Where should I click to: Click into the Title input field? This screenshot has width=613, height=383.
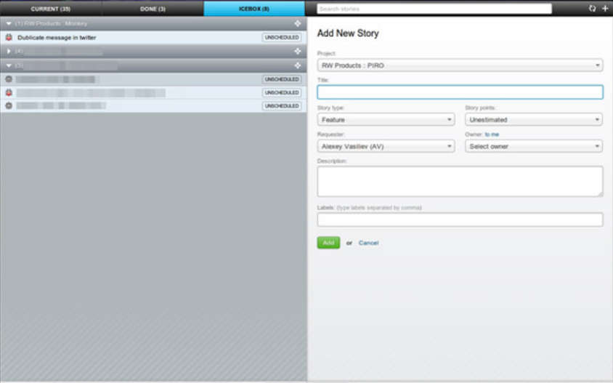pyautogui.click(x=460, y=92)
